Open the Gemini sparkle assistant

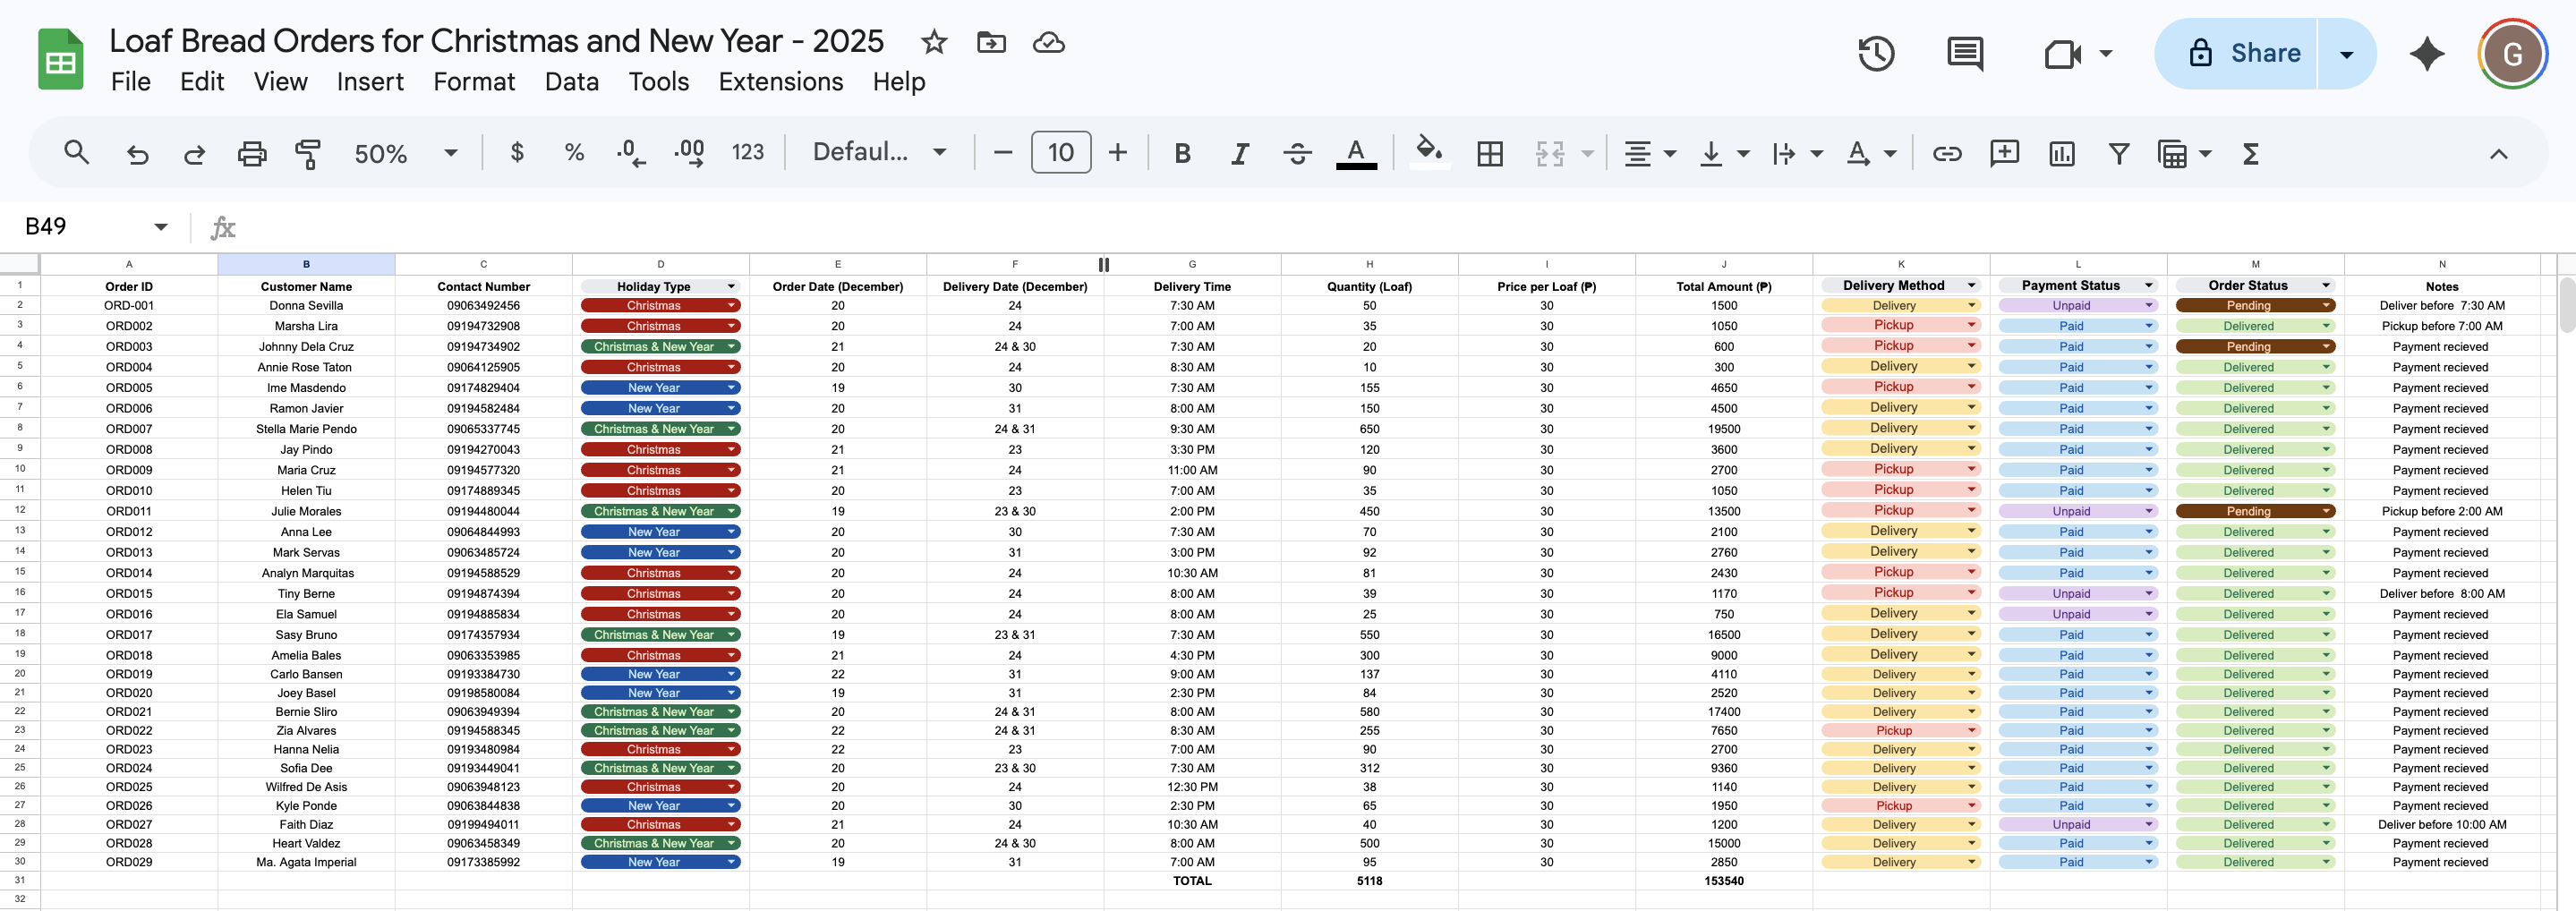click(2426, 54)
